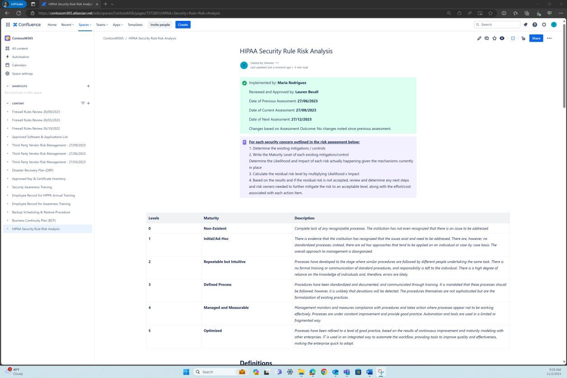Open the comments icon on the page
Screen dimensions: 567x378
pos(486,38)
